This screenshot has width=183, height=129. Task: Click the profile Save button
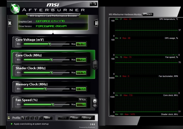[x=48, y=118]
